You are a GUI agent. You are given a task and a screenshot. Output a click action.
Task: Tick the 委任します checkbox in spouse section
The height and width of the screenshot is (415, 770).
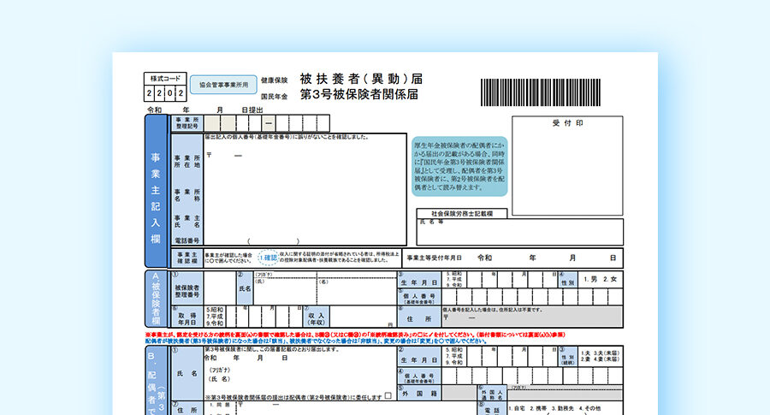tap(388, 396)
